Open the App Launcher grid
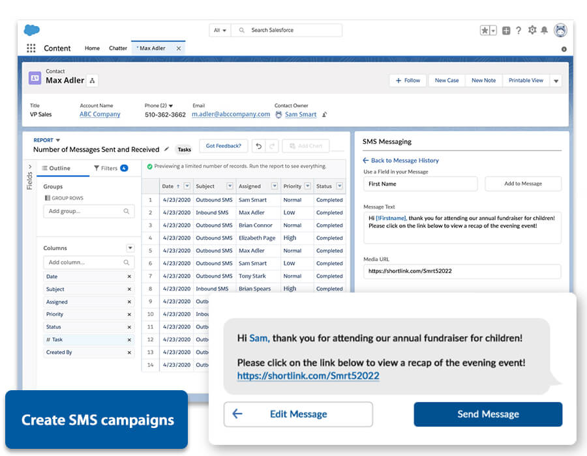This screenshot has height=456, width=587. (x=31, y=48)
